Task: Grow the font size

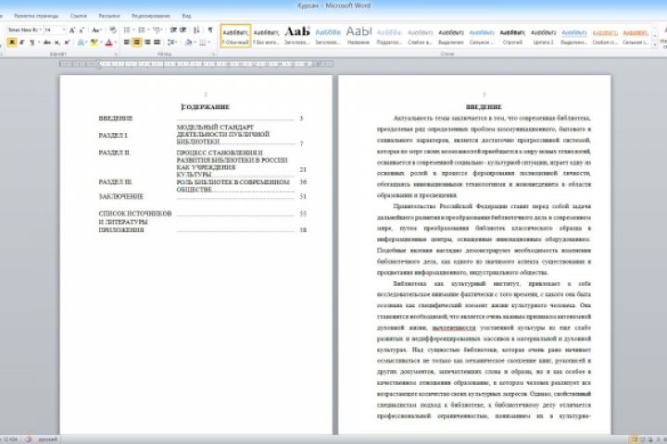Action: click(x=72, y=31)
